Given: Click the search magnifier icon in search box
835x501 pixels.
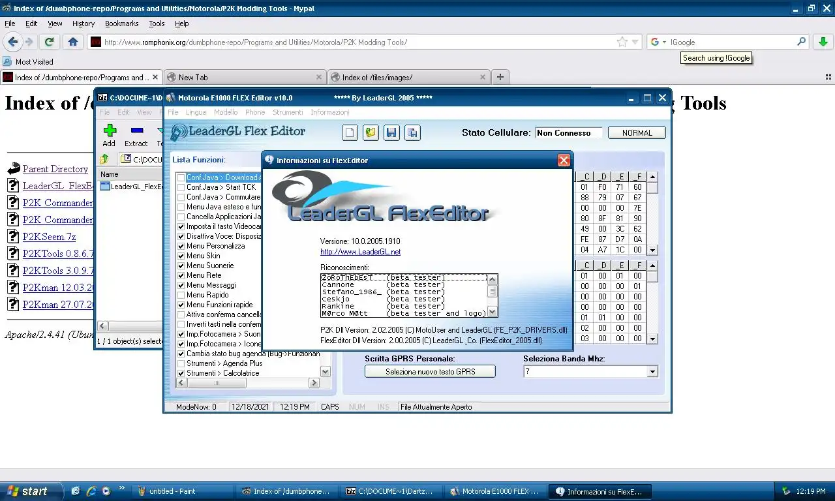Looking at the screenshot, I should [802, 42].
